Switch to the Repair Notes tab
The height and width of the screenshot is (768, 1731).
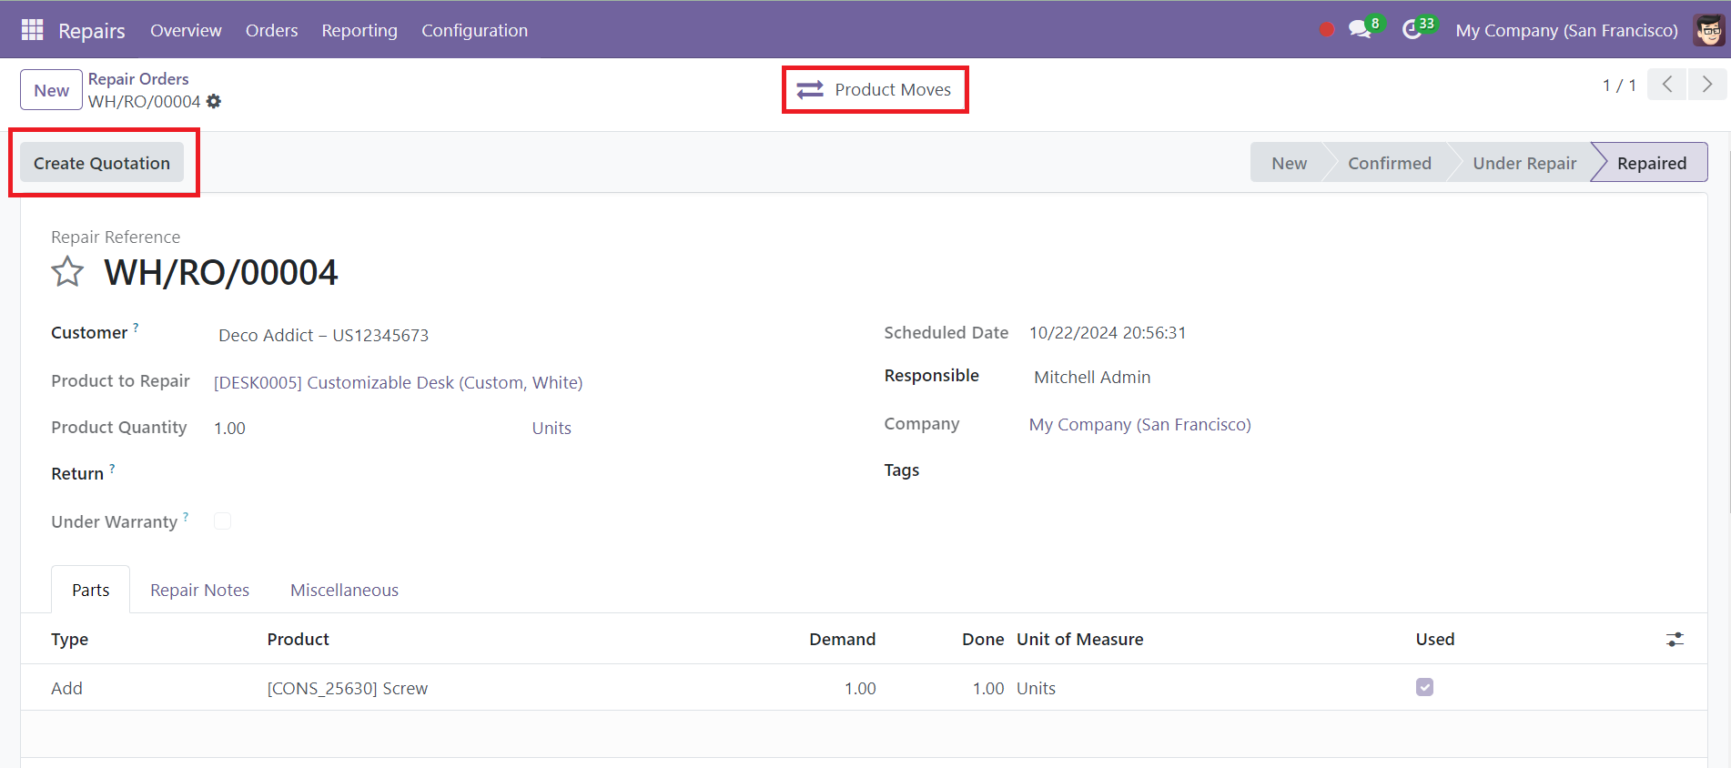(x=199, y=590)
